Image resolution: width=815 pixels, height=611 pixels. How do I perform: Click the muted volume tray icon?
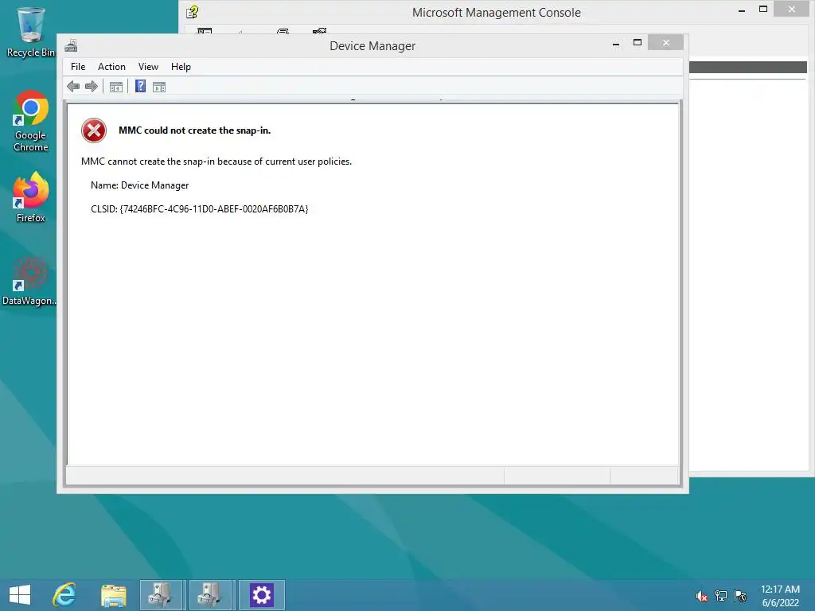click(x=702, y=596)
